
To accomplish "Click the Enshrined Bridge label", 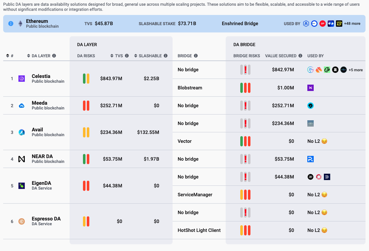I will (240, 24).
